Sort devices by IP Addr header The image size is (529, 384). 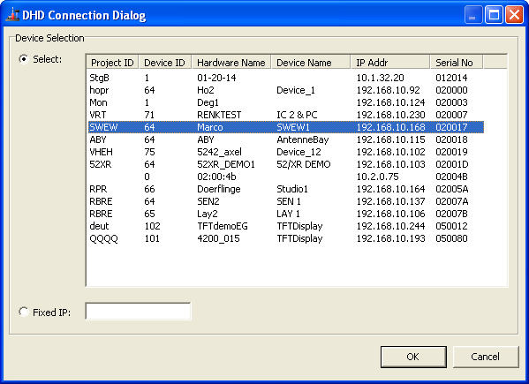pyautogui.click(x=390, y=63)
